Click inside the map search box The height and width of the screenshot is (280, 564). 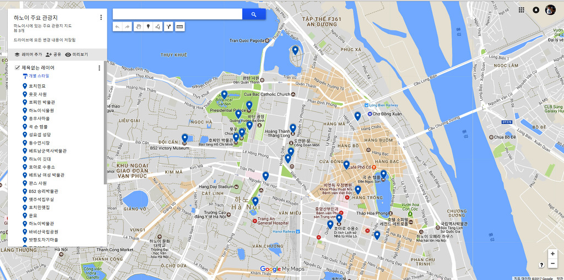[x=178, y=14]
